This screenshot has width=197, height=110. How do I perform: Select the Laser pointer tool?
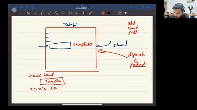click(x=90, y=13)
